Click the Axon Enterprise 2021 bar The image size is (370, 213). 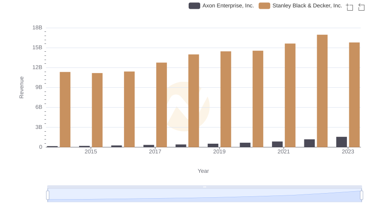point(277,144)
